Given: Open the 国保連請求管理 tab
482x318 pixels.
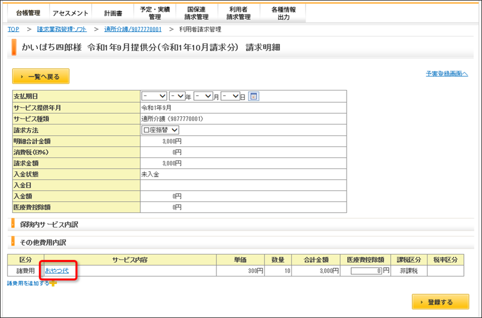Looking at the screenshot, I should [197, 13].
